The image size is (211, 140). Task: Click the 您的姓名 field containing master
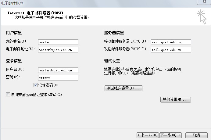point(58,42)
